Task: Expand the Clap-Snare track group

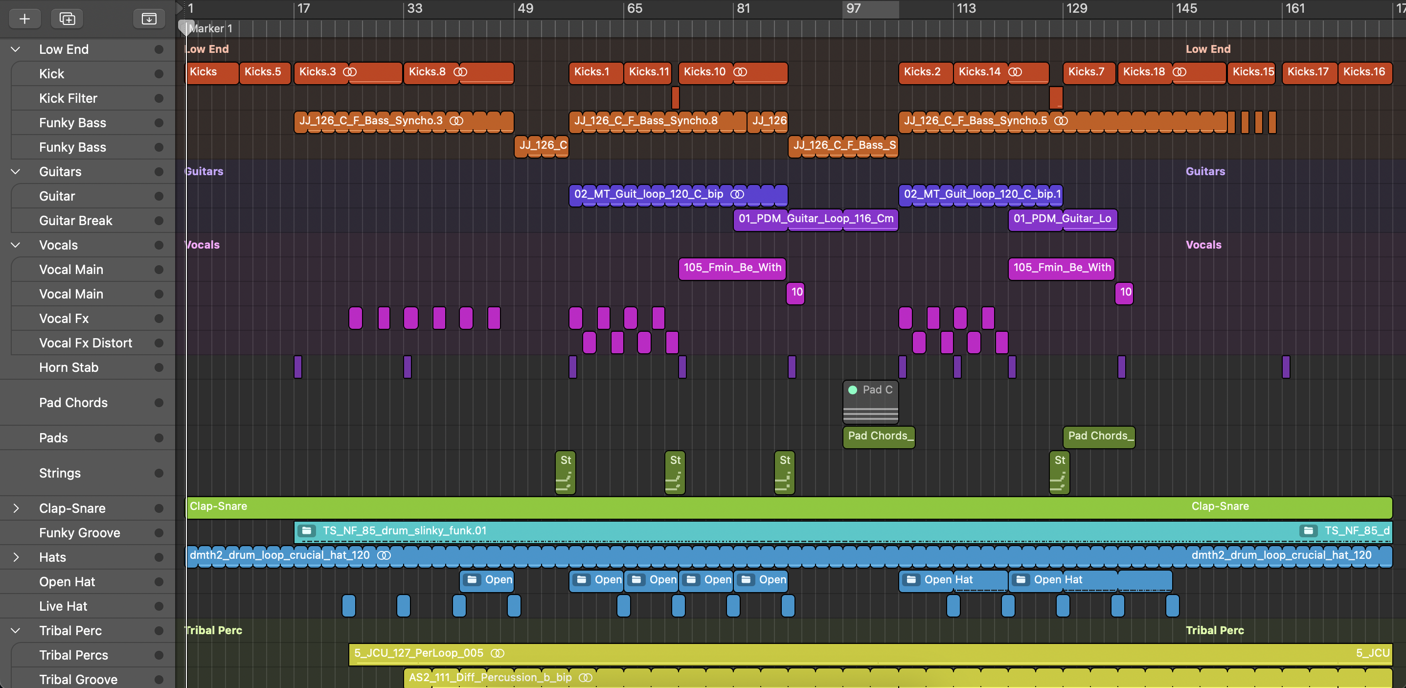Action: tap(16, 508)
